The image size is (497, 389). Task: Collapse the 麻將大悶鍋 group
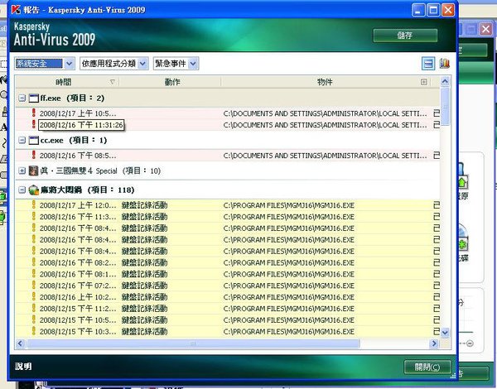[x=22, y=190]
